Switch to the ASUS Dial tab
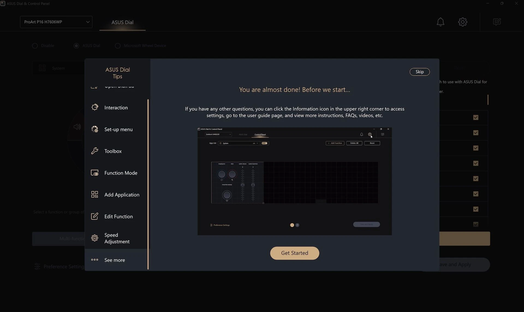This screenshot has width=524, height=312. pos(122,22)
